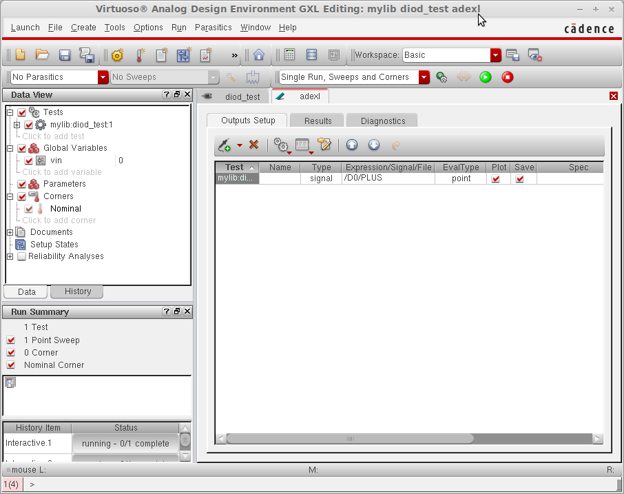624x494 pixels.
Task: Go to the Home icon
Action: [x=259, y=54]
